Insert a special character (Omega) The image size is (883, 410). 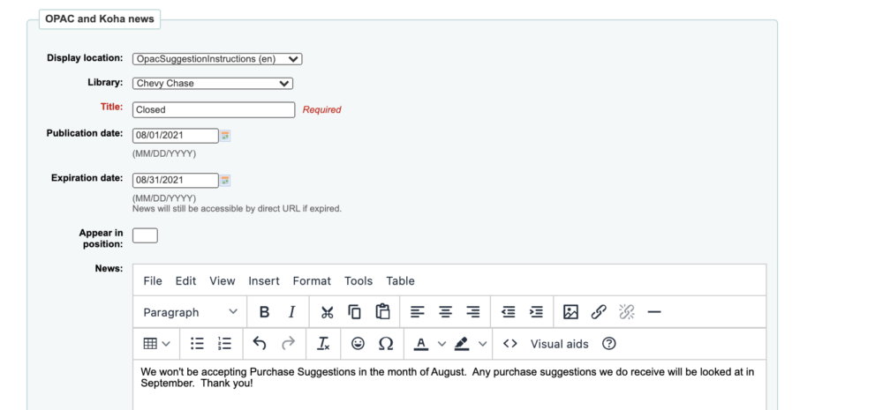pos(386,344)
